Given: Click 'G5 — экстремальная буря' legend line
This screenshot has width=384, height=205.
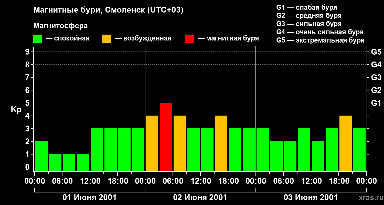Looking at the screenshot, I should pos(320,40).
